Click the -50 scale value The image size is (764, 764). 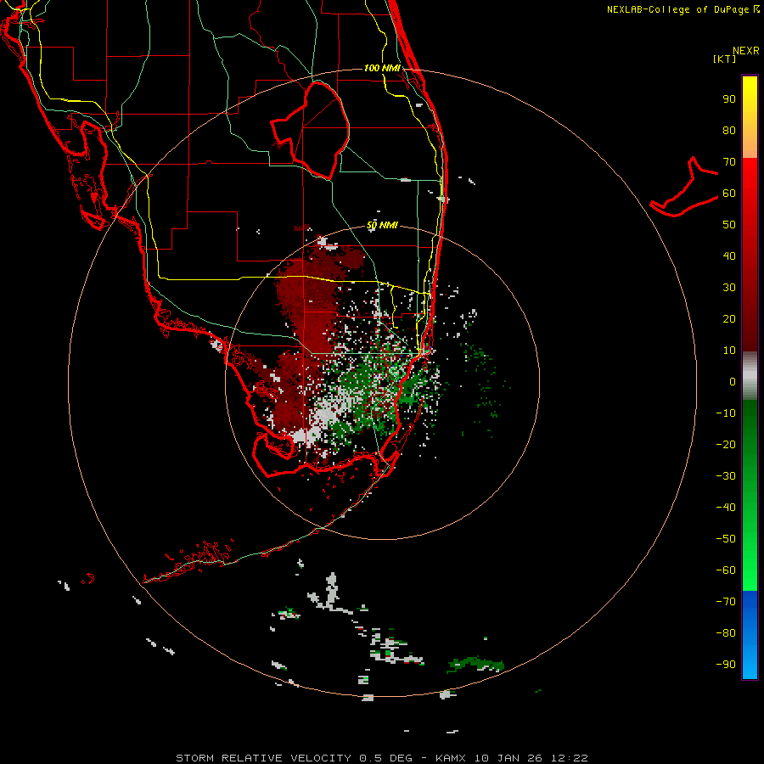pyautogui.click(x=726, y=538)
